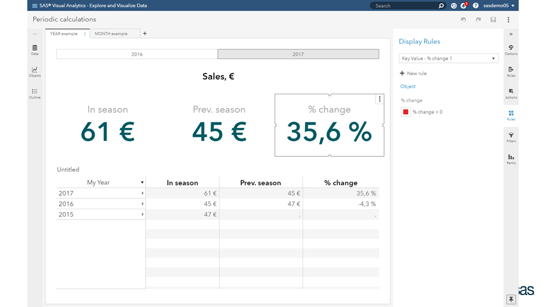Open the Roles panel
Image resolution: width=546 pixels, height=307 pixels.
tap(511, 72)
